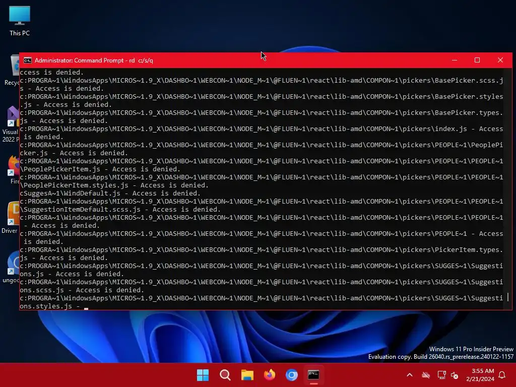Open the network status tray icon
Screen dimensions: 516x387
441,375
